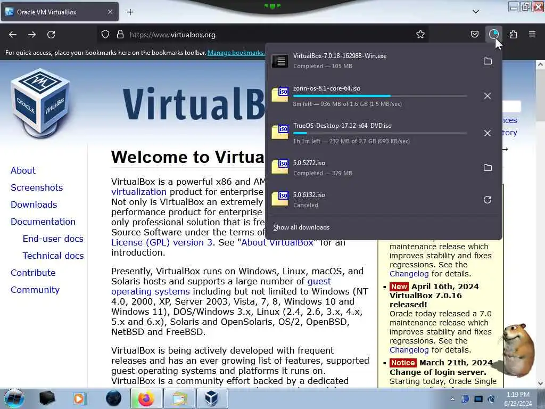The image size is (545, 409).
Task: Open the dark globe taskbar icon
Action: pyautogui.click(x=114, y=398)
